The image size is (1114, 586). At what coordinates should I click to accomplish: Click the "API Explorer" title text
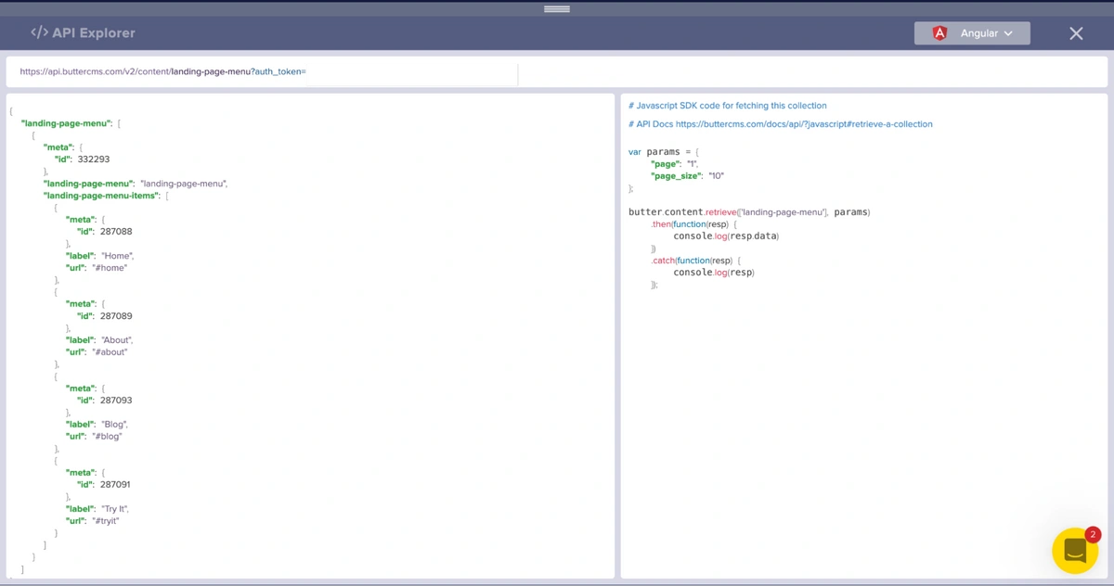point(94,32)
